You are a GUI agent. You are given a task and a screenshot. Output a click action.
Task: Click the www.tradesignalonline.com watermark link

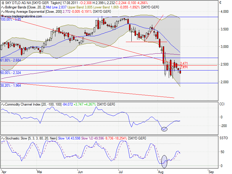coord(23,16)
